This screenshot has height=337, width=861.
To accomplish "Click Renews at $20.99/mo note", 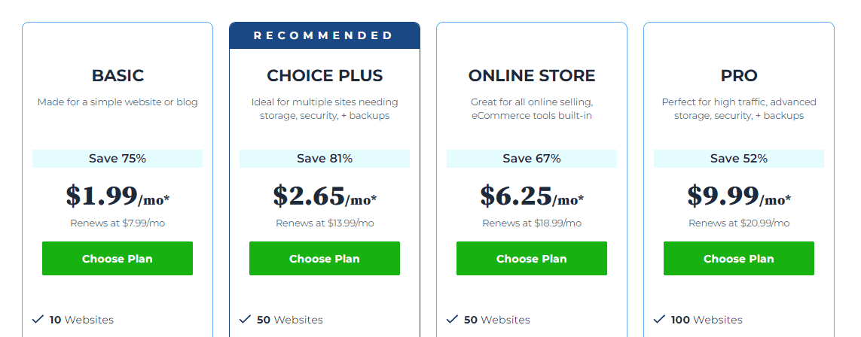I will click(x=739, y=223).
